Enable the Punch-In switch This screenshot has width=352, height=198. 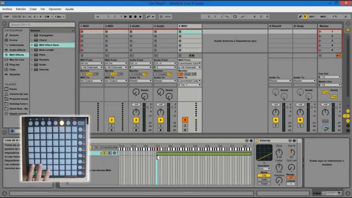[x=227, y=16]
